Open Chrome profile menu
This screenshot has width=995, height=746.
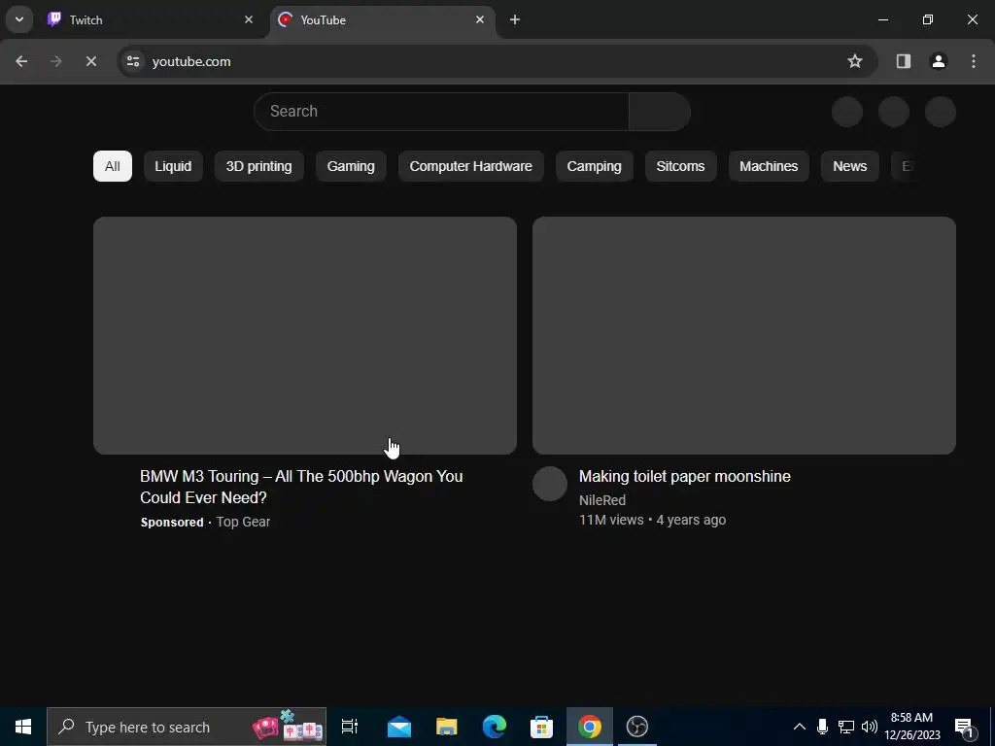click(x=939, y=61)
